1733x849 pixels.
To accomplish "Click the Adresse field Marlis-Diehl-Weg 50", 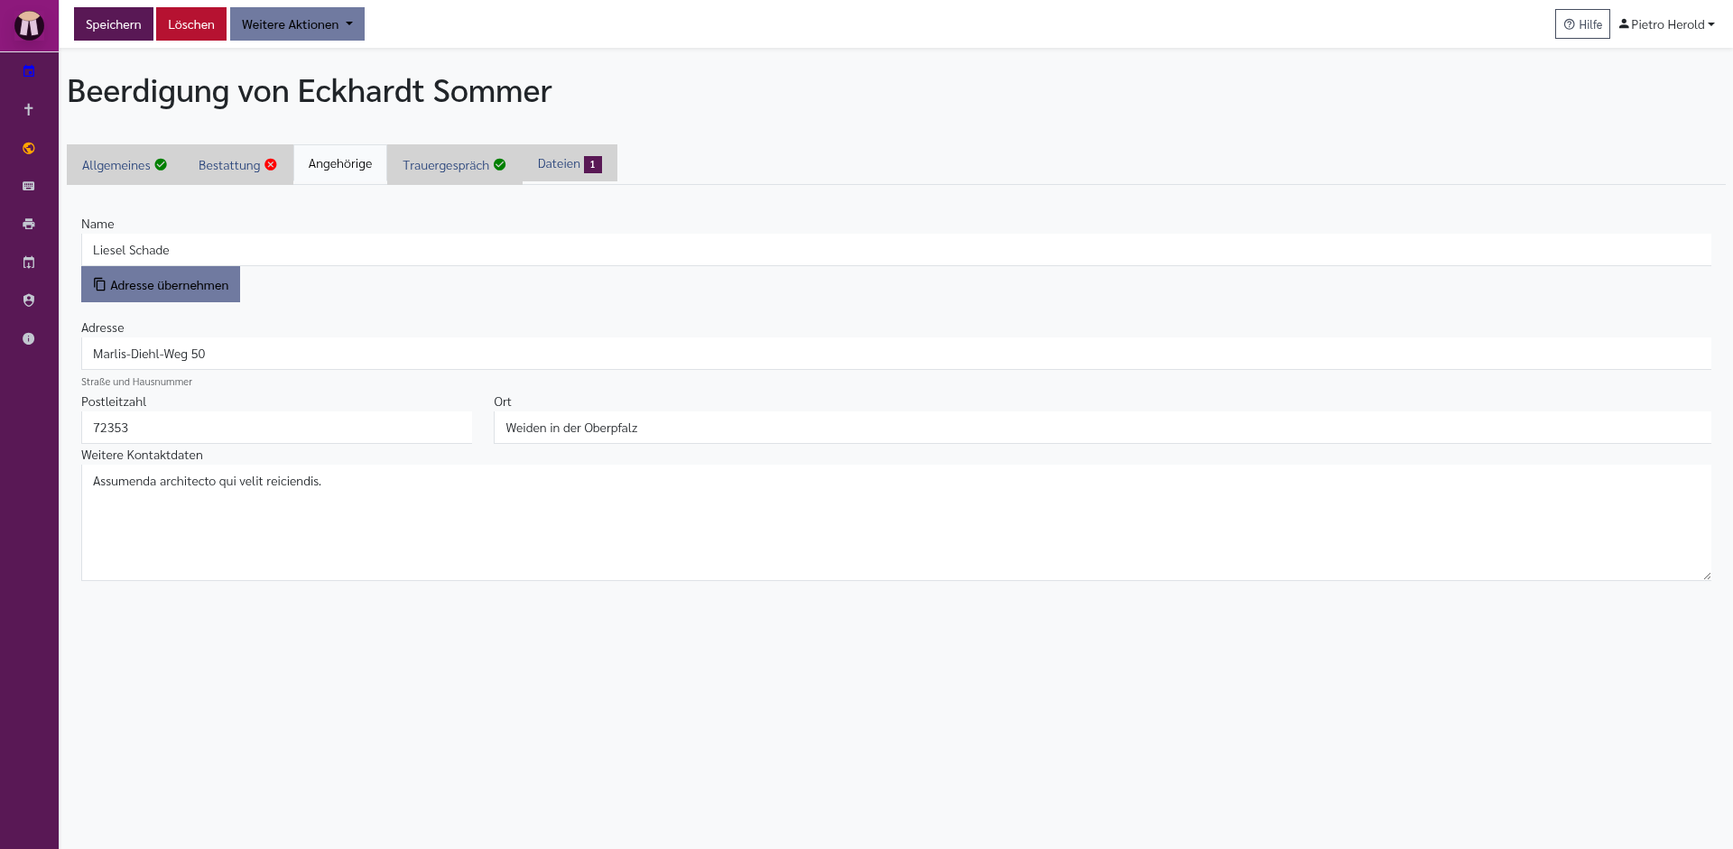I will tap(896, 354).
